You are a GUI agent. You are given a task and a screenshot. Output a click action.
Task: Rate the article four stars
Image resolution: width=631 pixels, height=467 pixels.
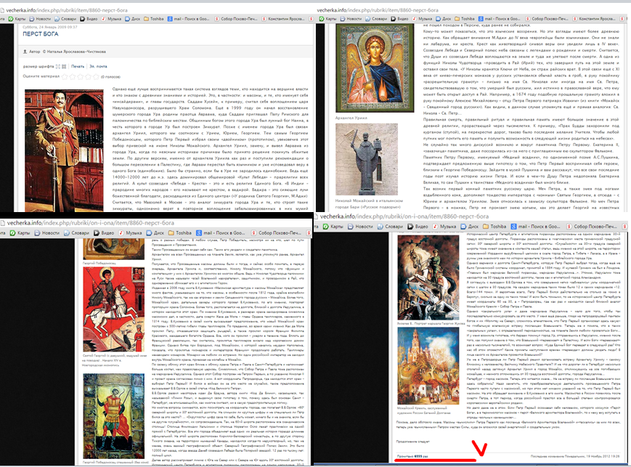pos(88,76)
